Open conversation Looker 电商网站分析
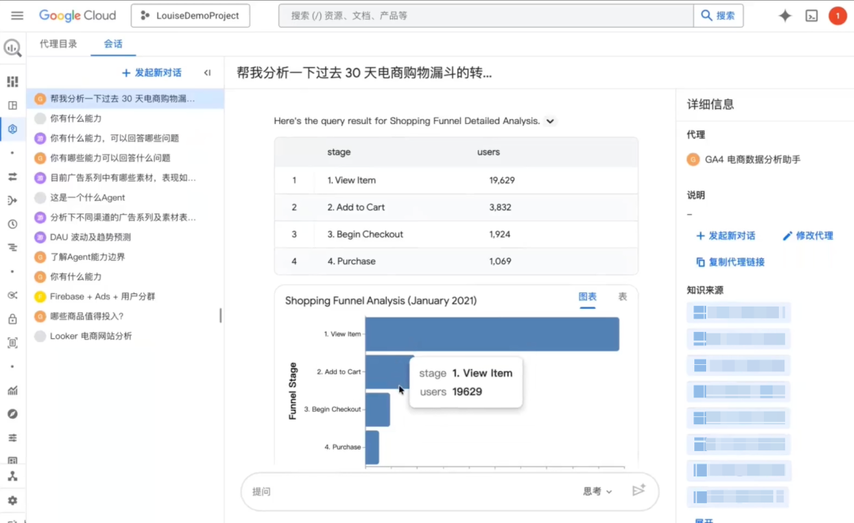The image size is (854, 523). (x=125, y=336)
